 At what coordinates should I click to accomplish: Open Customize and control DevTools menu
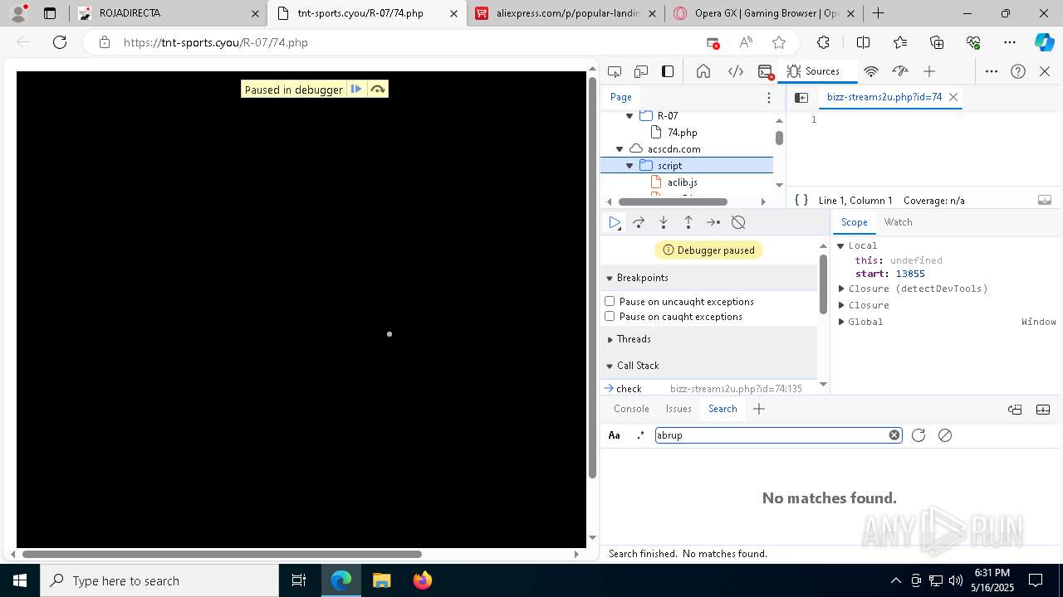(x=992, y=71)
